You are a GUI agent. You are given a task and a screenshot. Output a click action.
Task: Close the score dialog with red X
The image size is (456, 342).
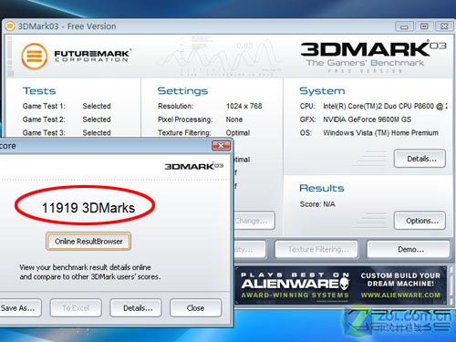pyautogui.click(x=221, y=146)
